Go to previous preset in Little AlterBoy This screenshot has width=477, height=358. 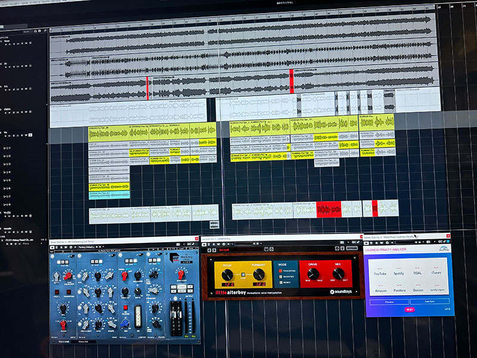(209, 250)
